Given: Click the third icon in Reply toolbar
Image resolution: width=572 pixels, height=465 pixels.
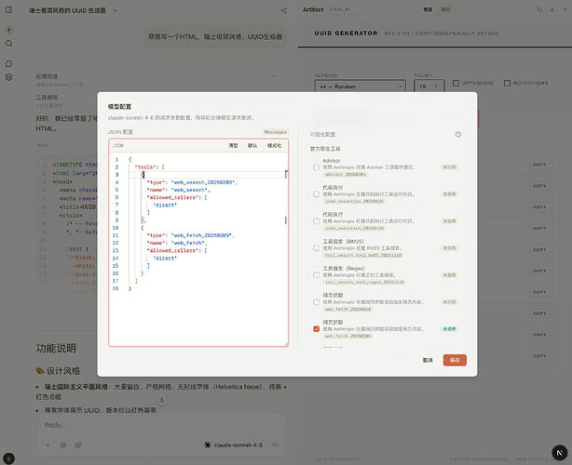Looking at the screenshot, I should (78, 445).
